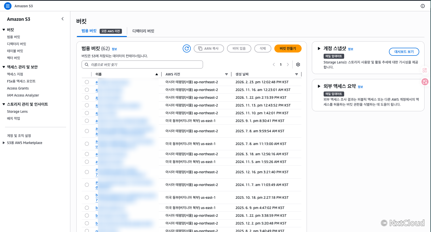
Task: Click the 대시보드 보기 button
Action: point(404,52)
